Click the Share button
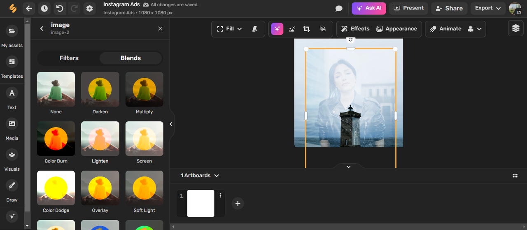The height and width of the screenshot is (230, 527). point(449,8)
